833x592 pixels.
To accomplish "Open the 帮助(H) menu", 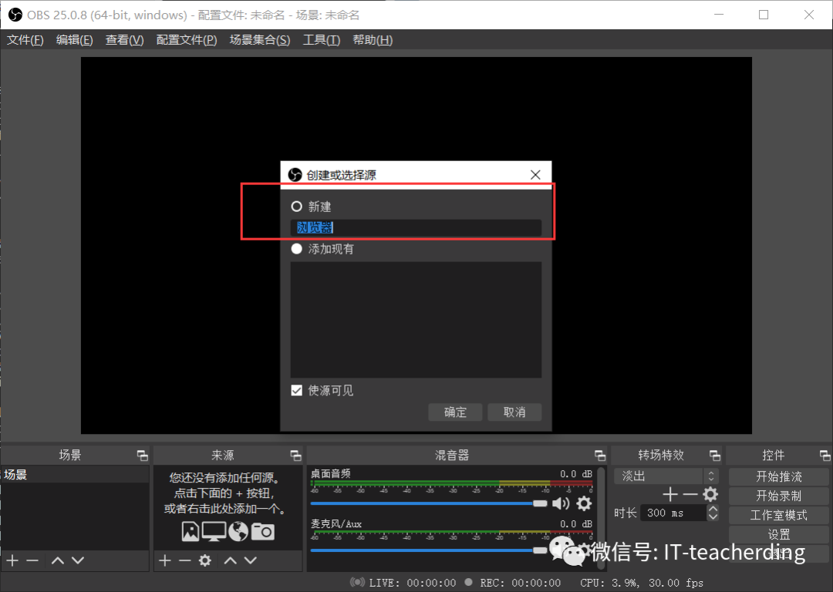I will point(373,40).
